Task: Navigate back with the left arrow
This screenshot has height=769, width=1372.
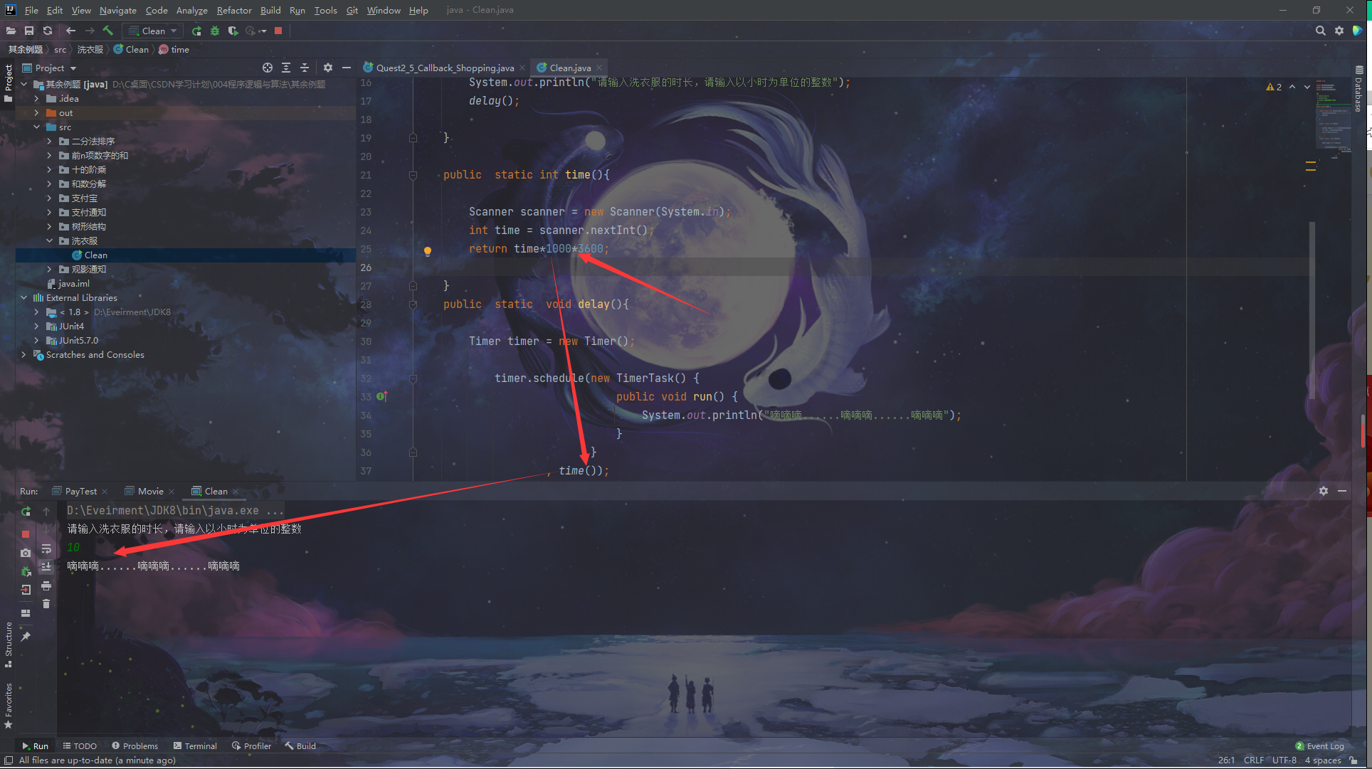Action: click(70, 31)
